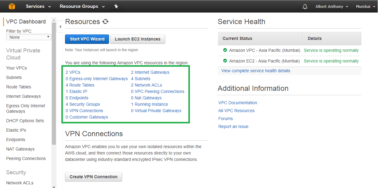Open the 1 Elastic IP link
The height and width of the screenshot is (188, 378).
76,91
